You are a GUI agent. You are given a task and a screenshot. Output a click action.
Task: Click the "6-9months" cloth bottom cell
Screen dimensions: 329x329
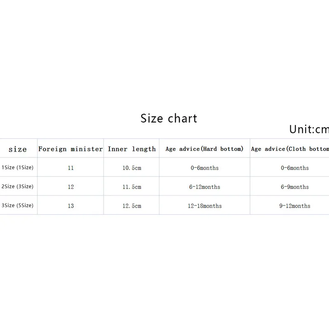tap(294, 187)
